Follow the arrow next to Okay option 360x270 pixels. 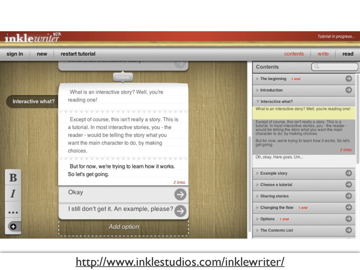click(180, 194)
